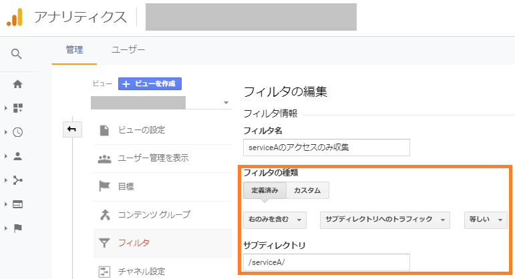Click the フィルタ名 text field
The height and width of the screenshot is (279, 515).
click(327, 147)
